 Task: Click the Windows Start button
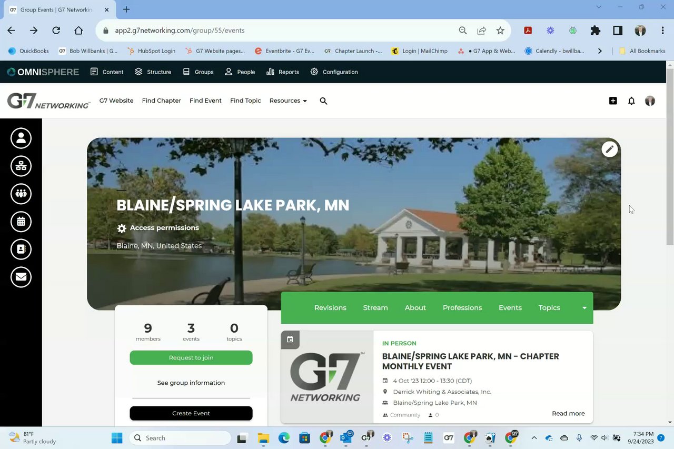click(x=116, y=438)
